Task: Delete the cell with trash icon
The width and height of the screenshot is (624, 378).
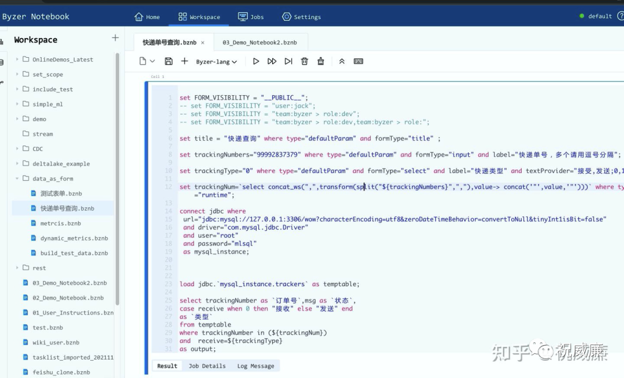Action: (304, 61)
